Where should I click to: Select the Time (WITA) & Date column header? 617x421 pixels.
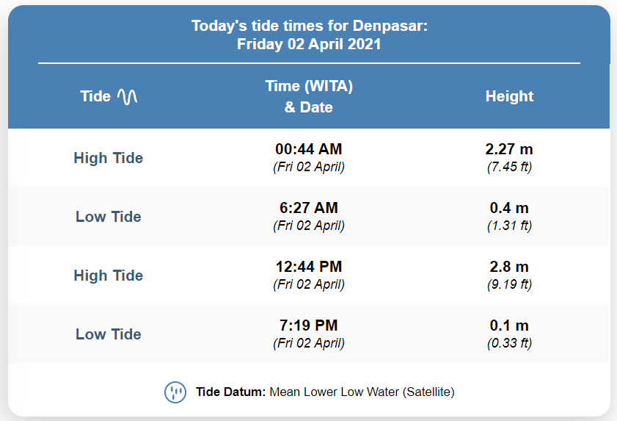tap(309, 96)
